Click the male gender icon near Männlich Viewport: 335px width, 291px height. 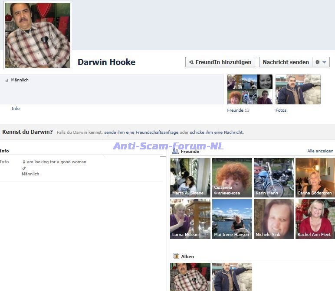click(x=7, y=81)
